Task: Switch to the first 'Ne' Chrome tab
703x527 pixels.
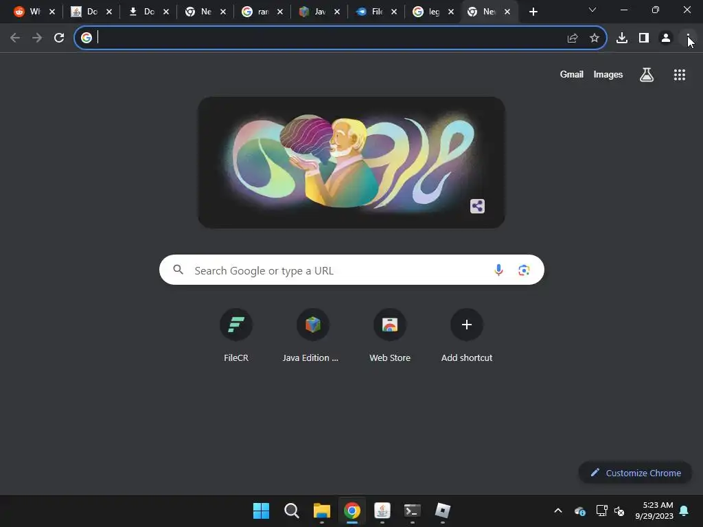Action: [198, 12]
